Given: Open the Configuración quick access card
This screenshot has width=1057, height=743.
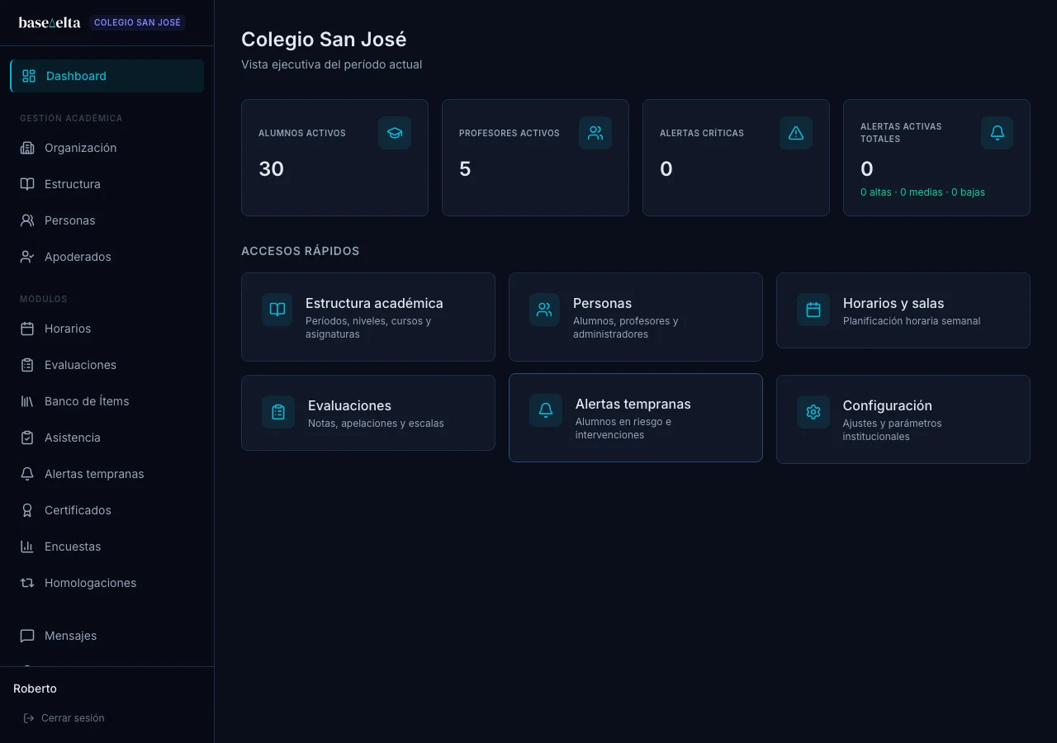Looking at the screenshot, I should 903,419.
